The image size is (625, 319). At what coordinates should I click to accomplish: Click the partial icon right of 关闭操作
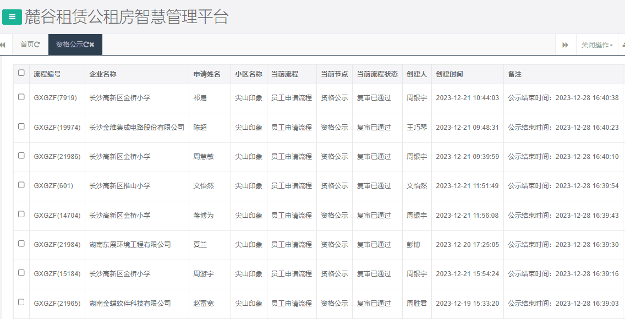click(623, 45)
